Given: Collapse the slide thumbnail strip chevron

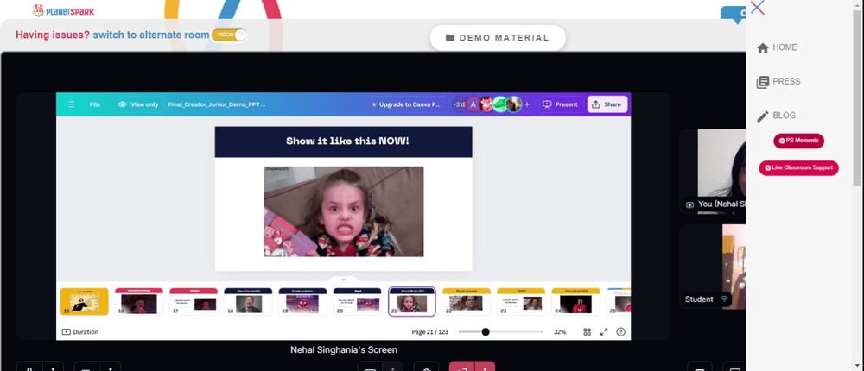Looking at the screenshot, I should click(343, 280).
